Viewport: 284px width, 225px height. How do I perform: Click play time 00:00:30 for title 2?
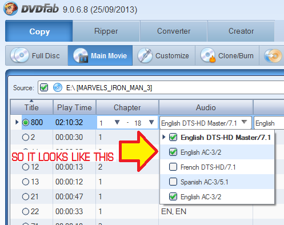click(69, 137)
